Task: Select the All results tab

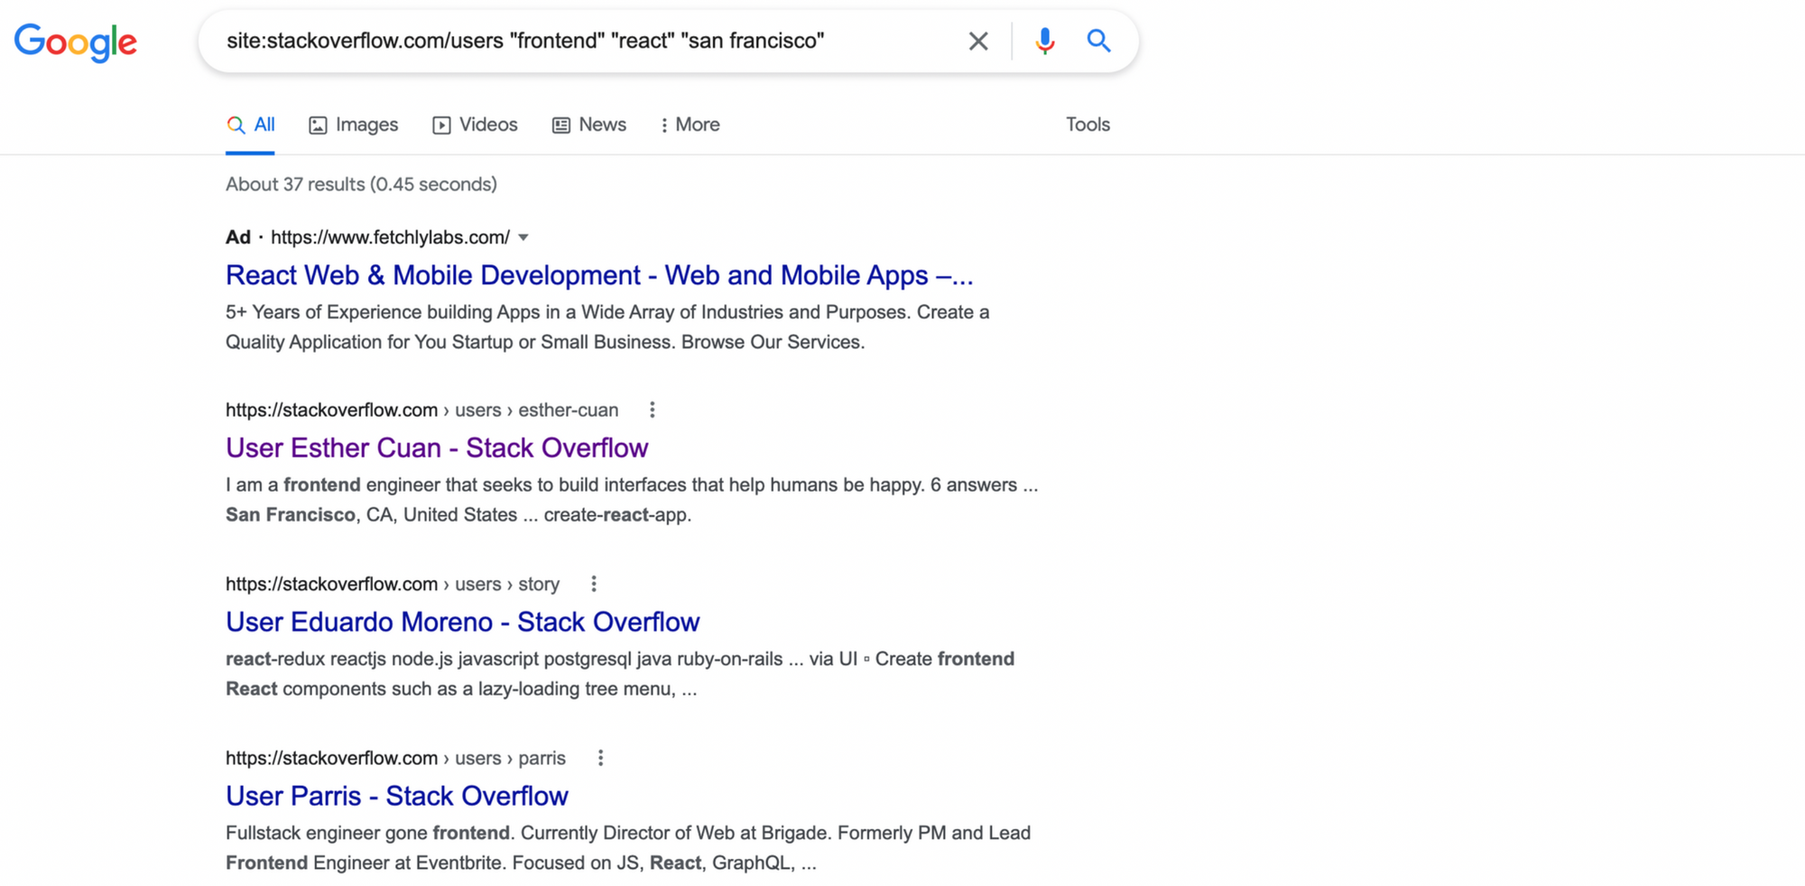Action: 251,125
